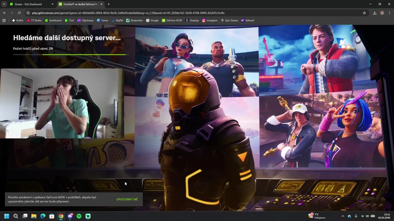
Task: Expand hidden system tray icons
Action: click(x=343, y=216)
